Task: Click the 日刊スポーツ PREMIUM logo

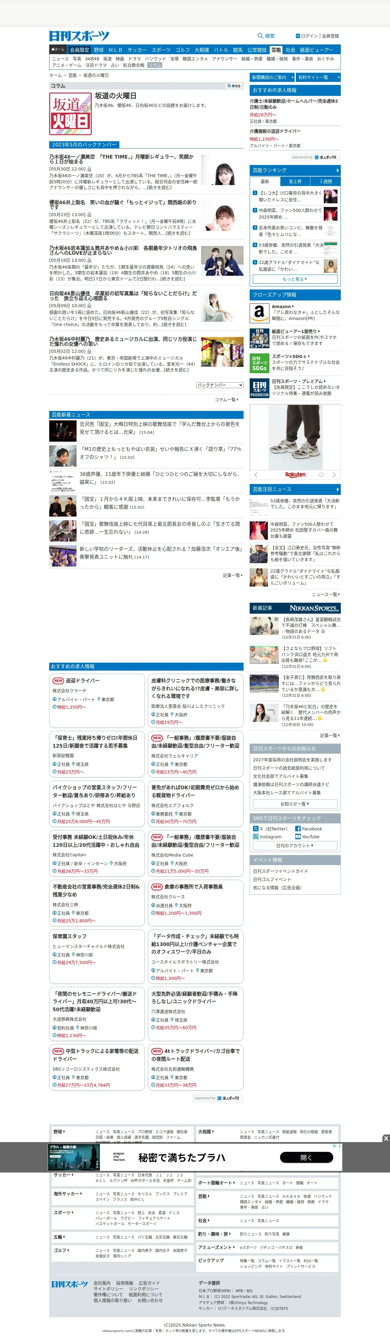Action: point(259,388)
